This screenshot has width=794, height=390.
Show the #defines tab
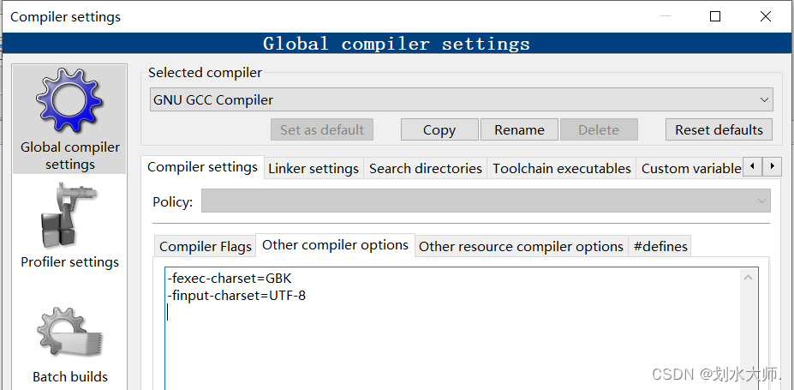[660, 246]
